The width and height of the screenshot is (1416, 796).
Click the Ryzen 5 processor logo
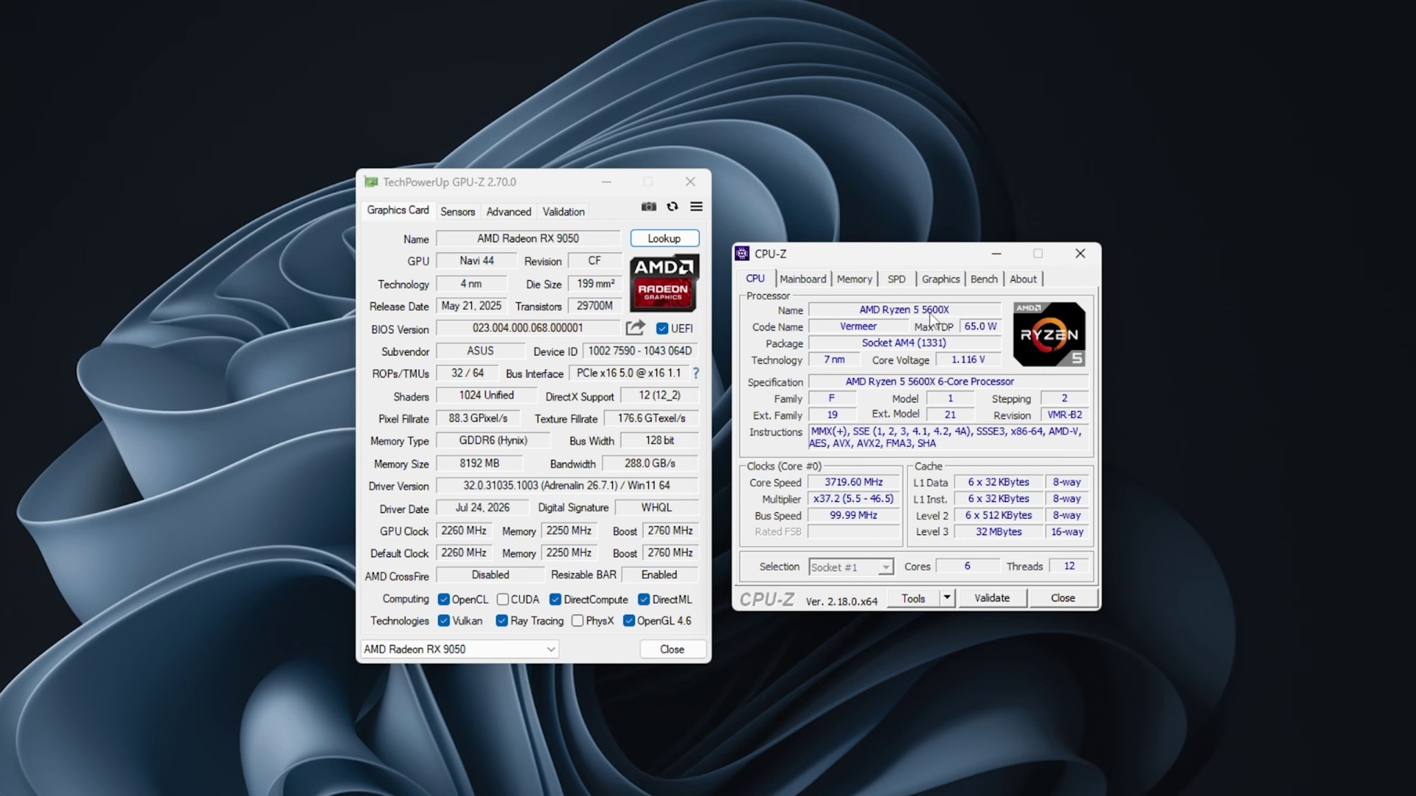point(1049,334)
